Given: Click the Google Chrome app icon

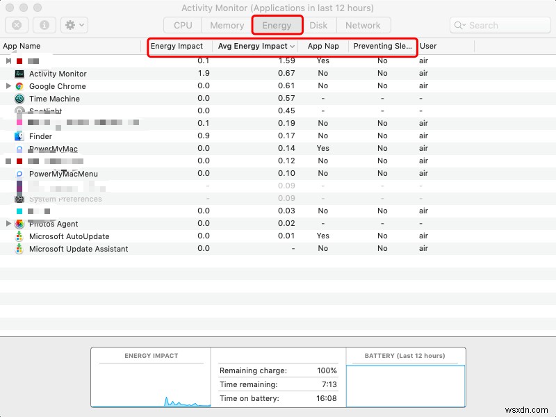Looking at the screenshot, I should pos(19,86).
